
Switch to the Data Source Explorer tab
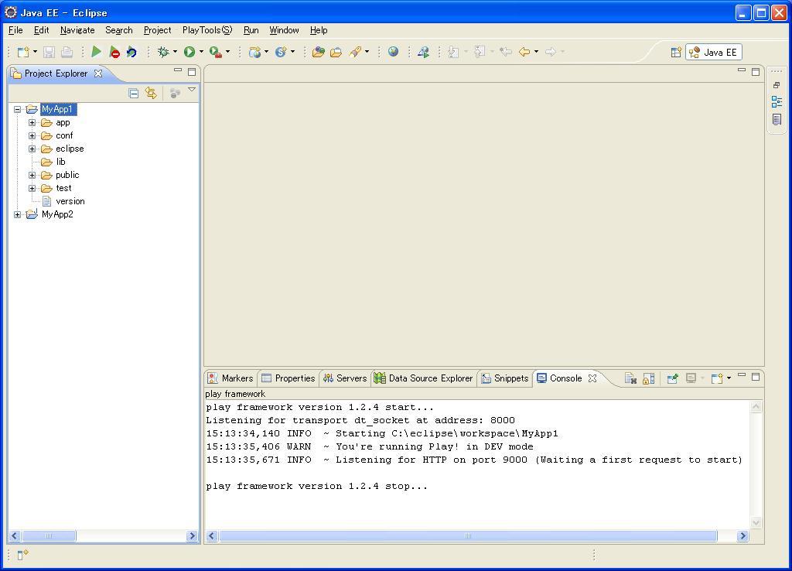point(423,378)
